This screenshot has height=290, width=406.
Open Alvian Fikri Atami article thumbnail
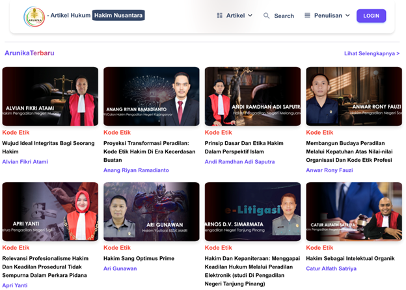50,96
